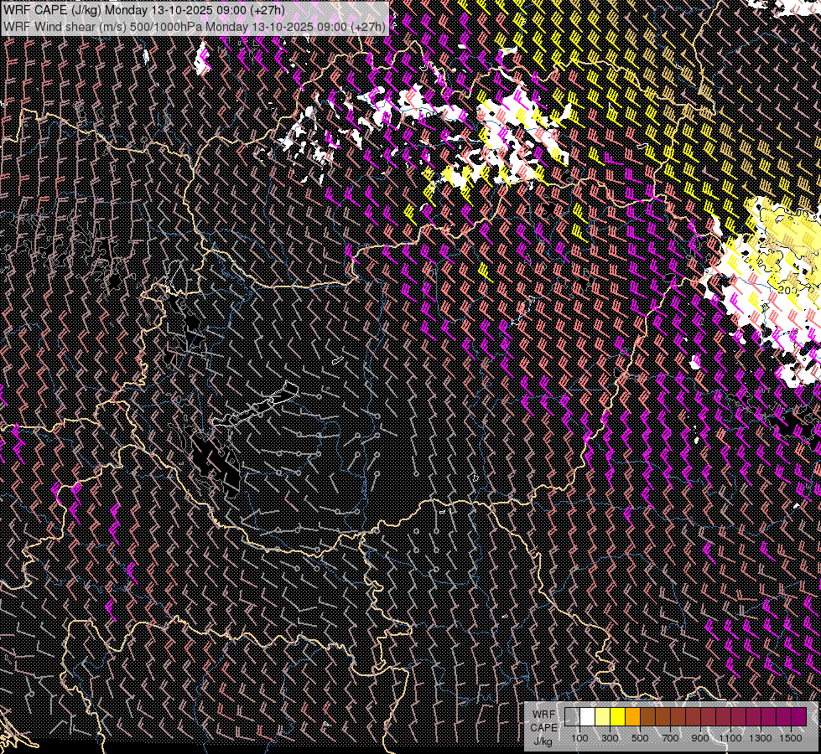Click the "201" CAPE value label on map
This screenshot has height=754, width=821.
[x=788, y=289]
